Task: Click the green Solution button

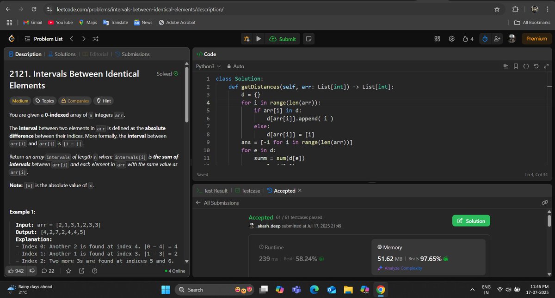Action: (471, 221)
